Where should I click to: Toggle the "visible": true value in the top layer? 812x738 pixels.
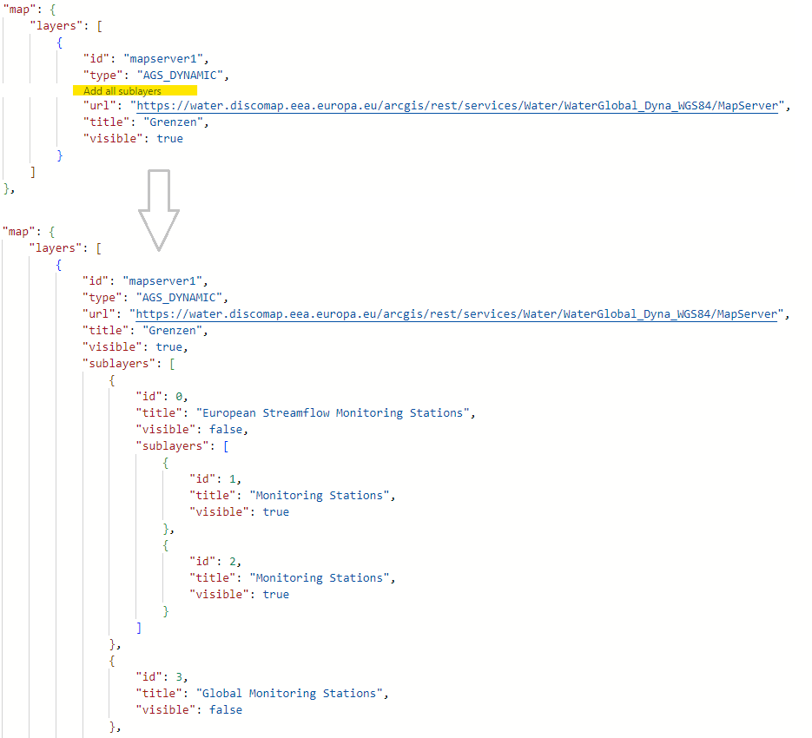pyautogui.click(x=170, y=138)
